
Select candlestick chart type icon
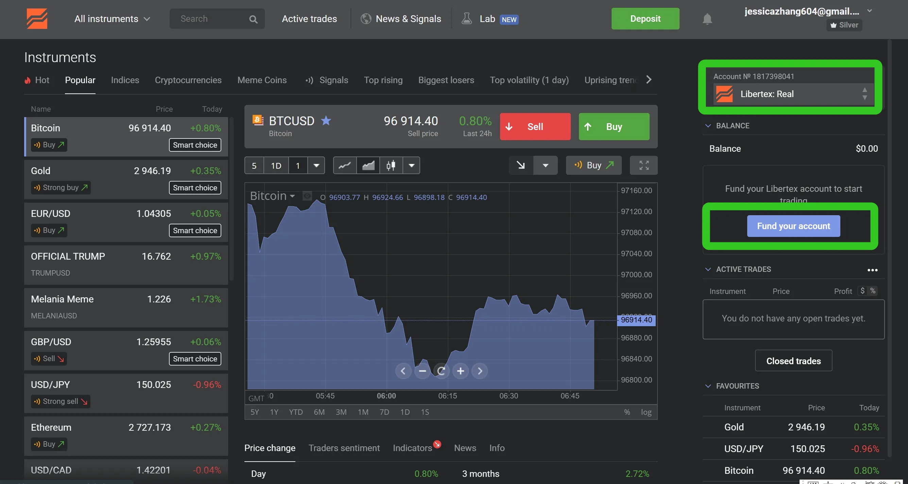click(x=391, y=165)
